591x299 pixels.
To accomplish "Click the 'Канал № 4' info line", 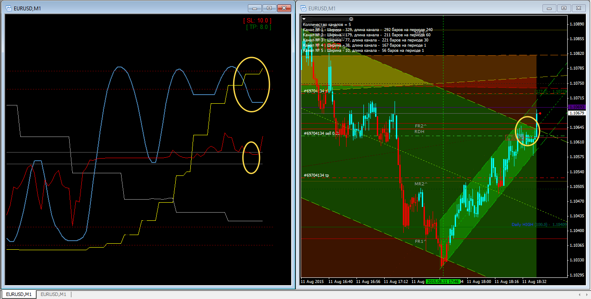I will tap(364, 45).
